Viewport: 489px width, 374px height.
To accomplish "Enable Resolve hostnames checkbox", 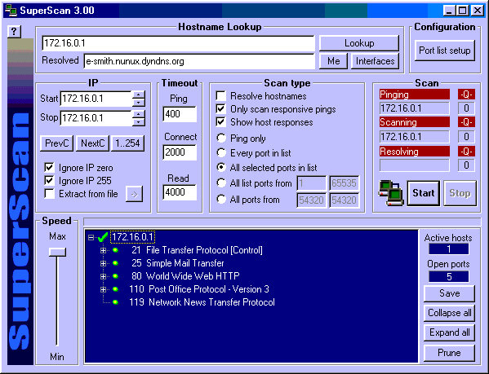I will click(220, 96).
